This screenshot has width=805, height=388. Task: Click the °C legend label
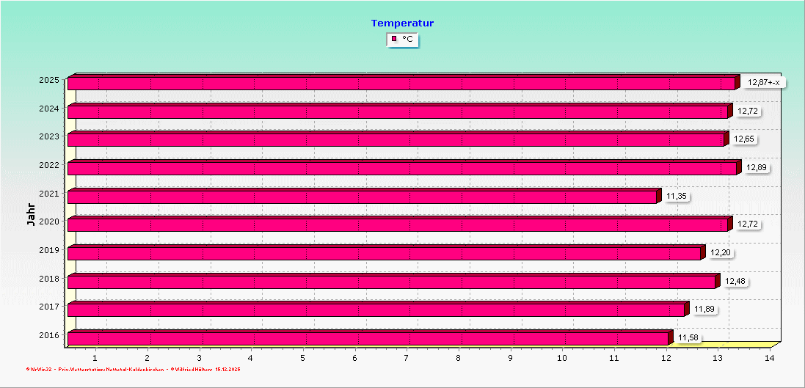pyautogui.click(x=407, y=39)
